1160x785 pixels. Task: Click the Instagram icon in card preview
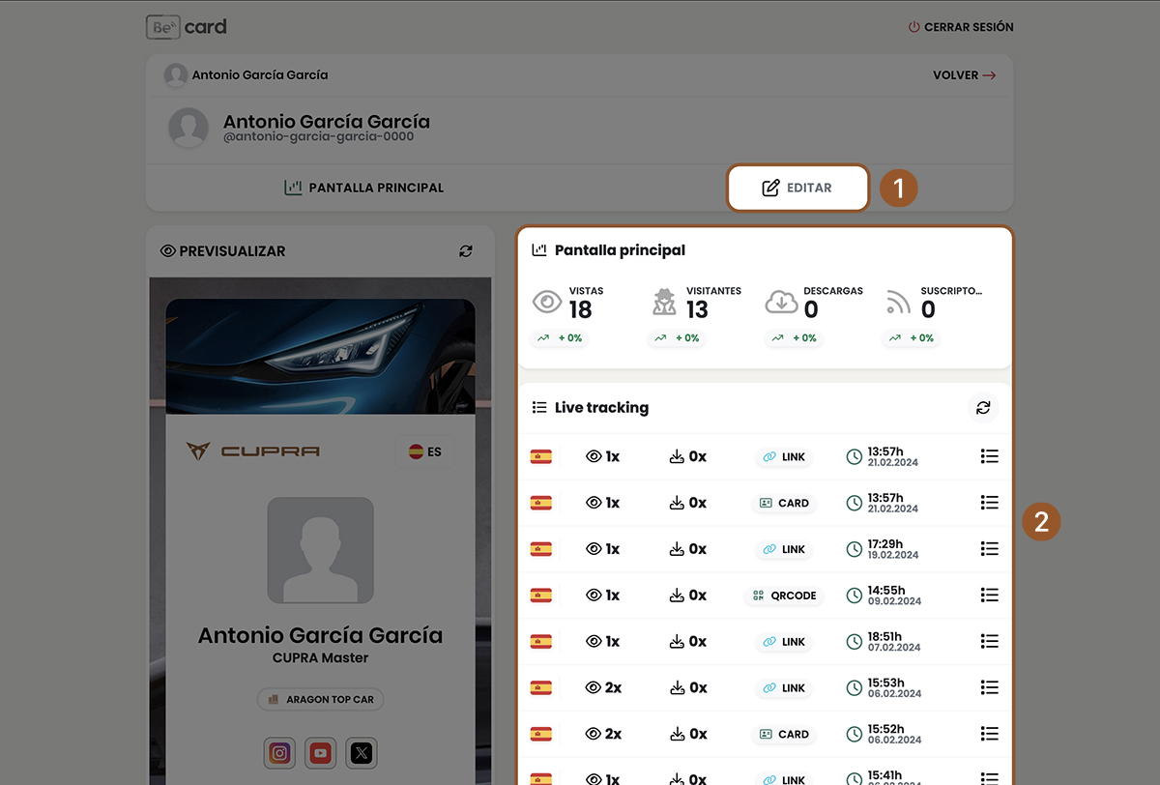[279, 753]
